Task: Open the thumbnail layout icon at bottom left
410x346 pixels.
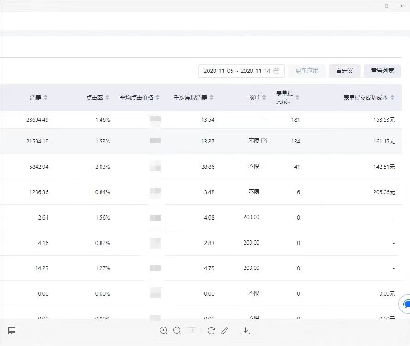Action: click(x=12, y=330)
